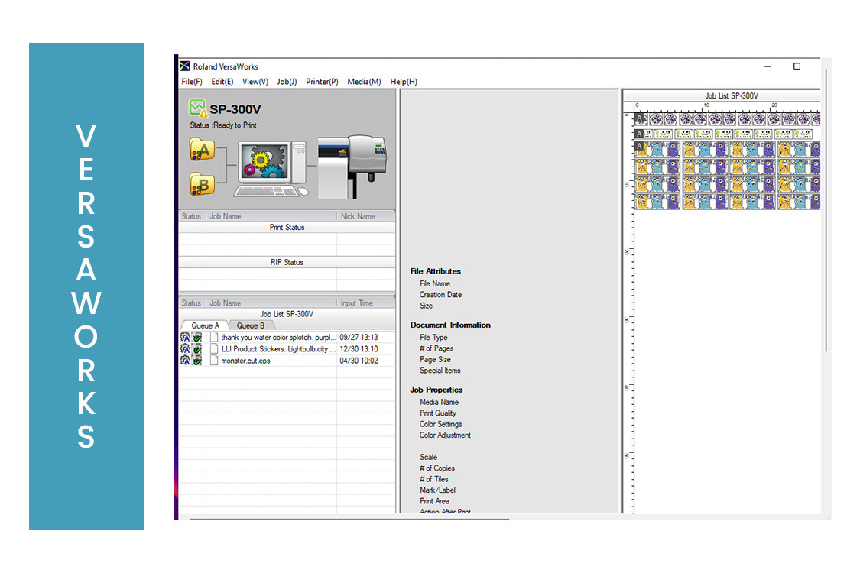This screenshot has width=860, height=573.
Task: Select the LLI Product Stickers job row
Action: (287, 348)
